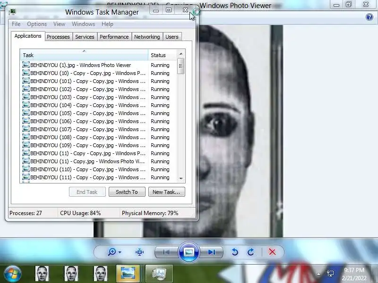
Task: Delete the photo with the red X
Action: click(272, 252)
